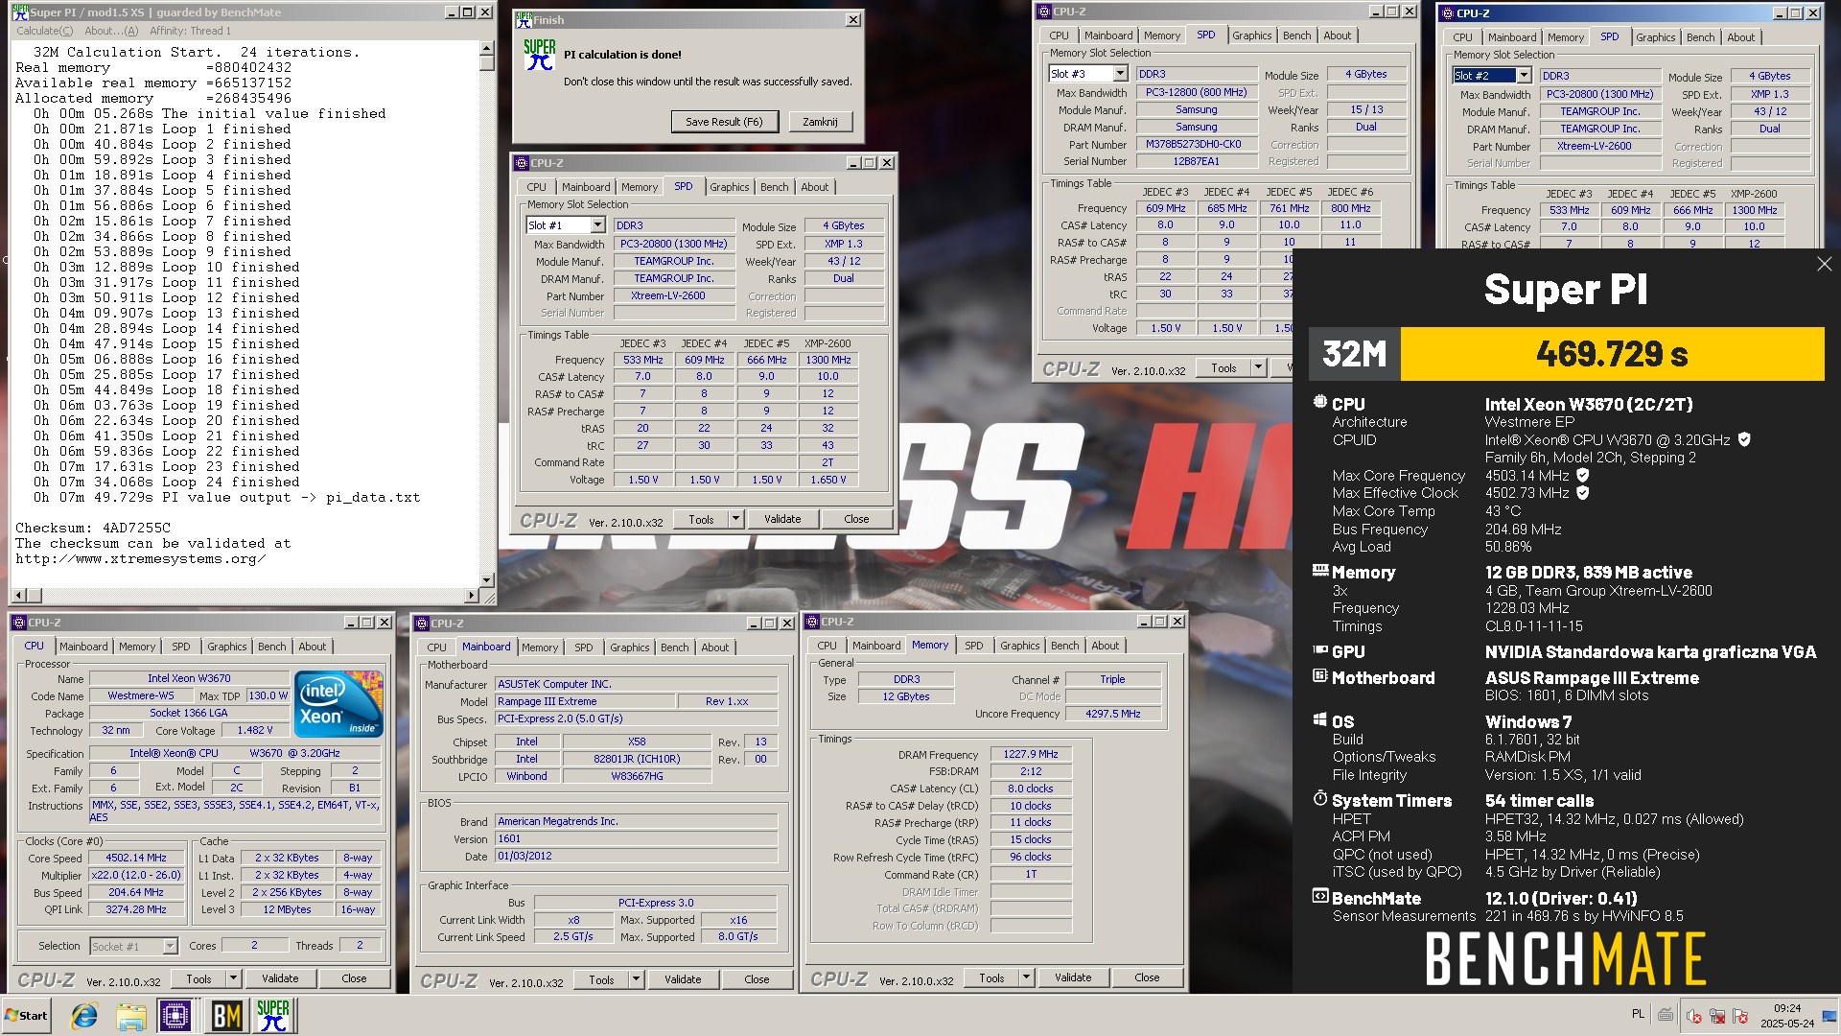The height and width of the screenshot is (1036, 1841).
Task: Click the Memory module icon in BenchMate panel
Action: pos(1320,571)
